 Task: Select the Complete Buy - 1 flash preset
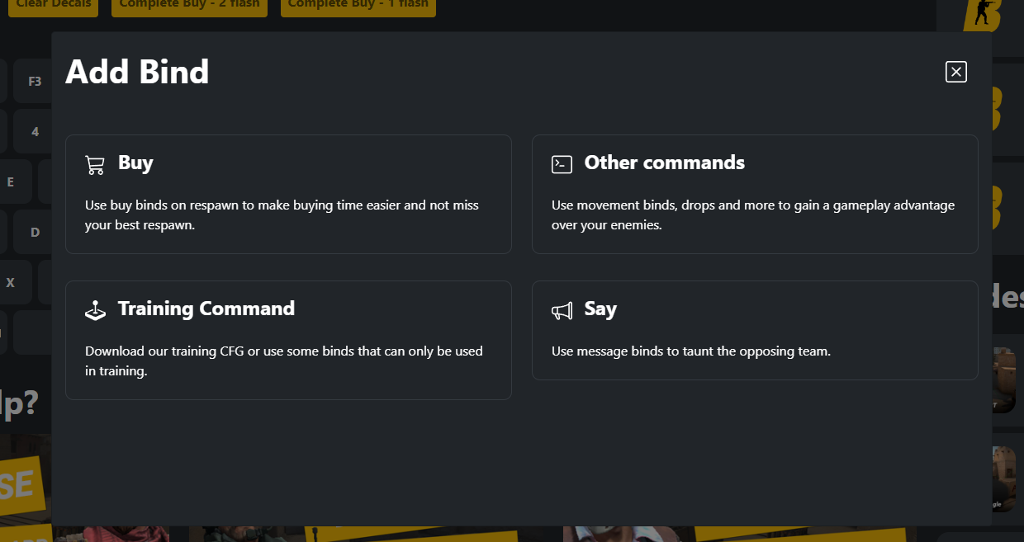(x=358, y=5)
